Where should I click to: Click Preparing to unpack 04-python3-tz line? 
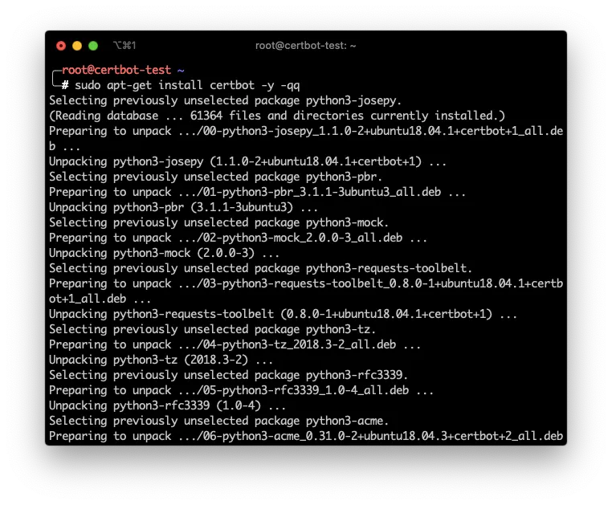[235, 344]
